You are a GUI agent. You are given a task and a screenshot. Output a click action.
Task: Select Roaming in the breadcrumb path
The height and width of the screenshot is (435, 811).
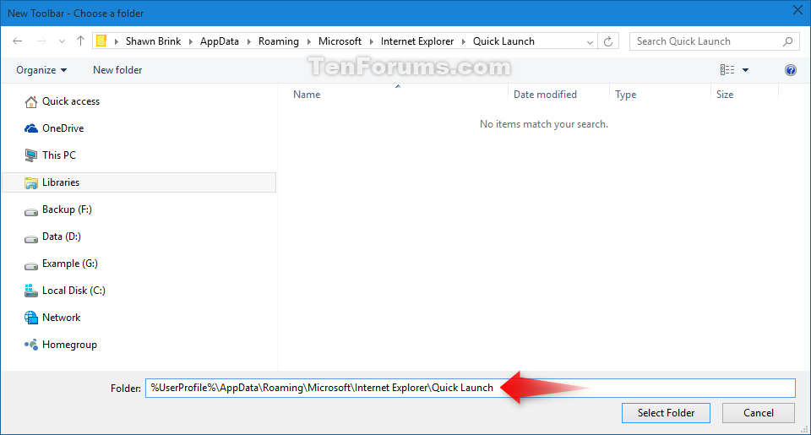[278, 41]
